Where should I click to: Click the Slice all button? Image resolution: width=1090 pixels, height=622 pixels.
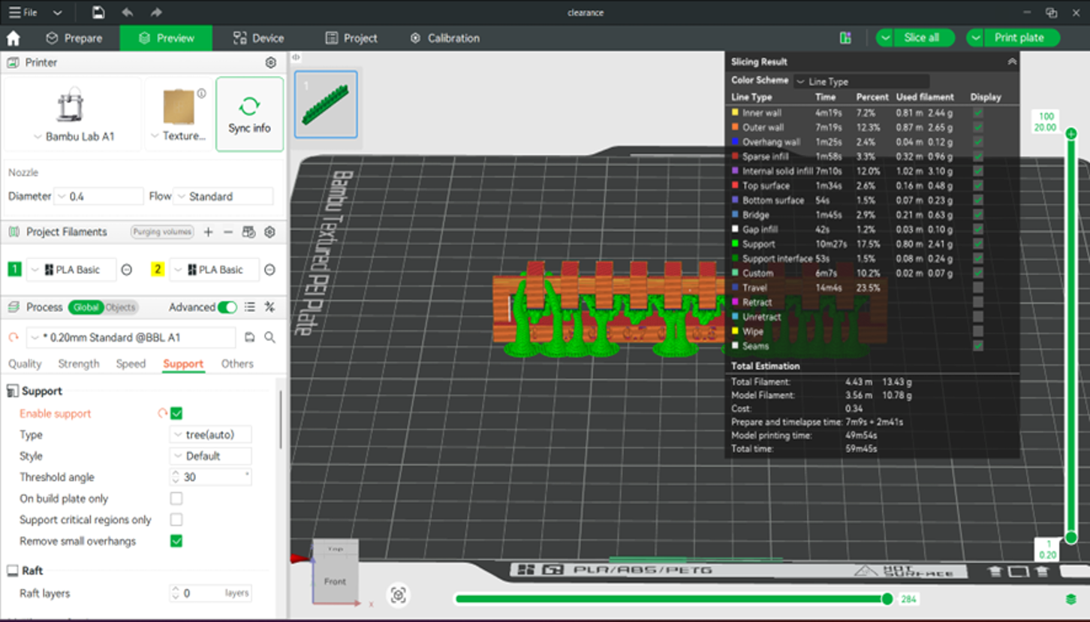tap(923, 38)
